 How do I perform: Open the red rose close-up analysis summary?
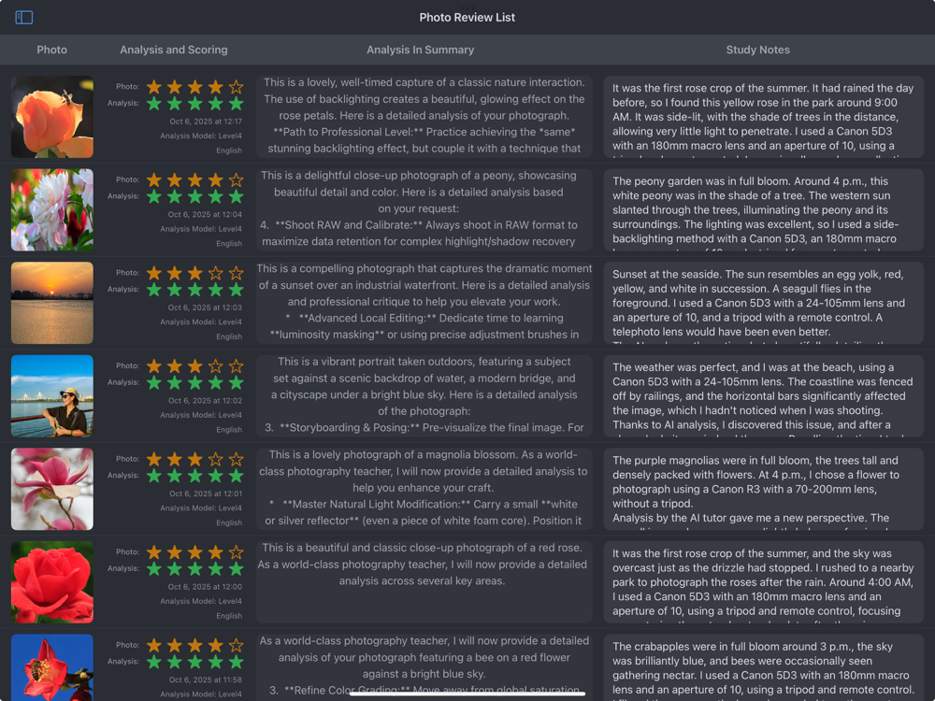(x=424, y=581)
